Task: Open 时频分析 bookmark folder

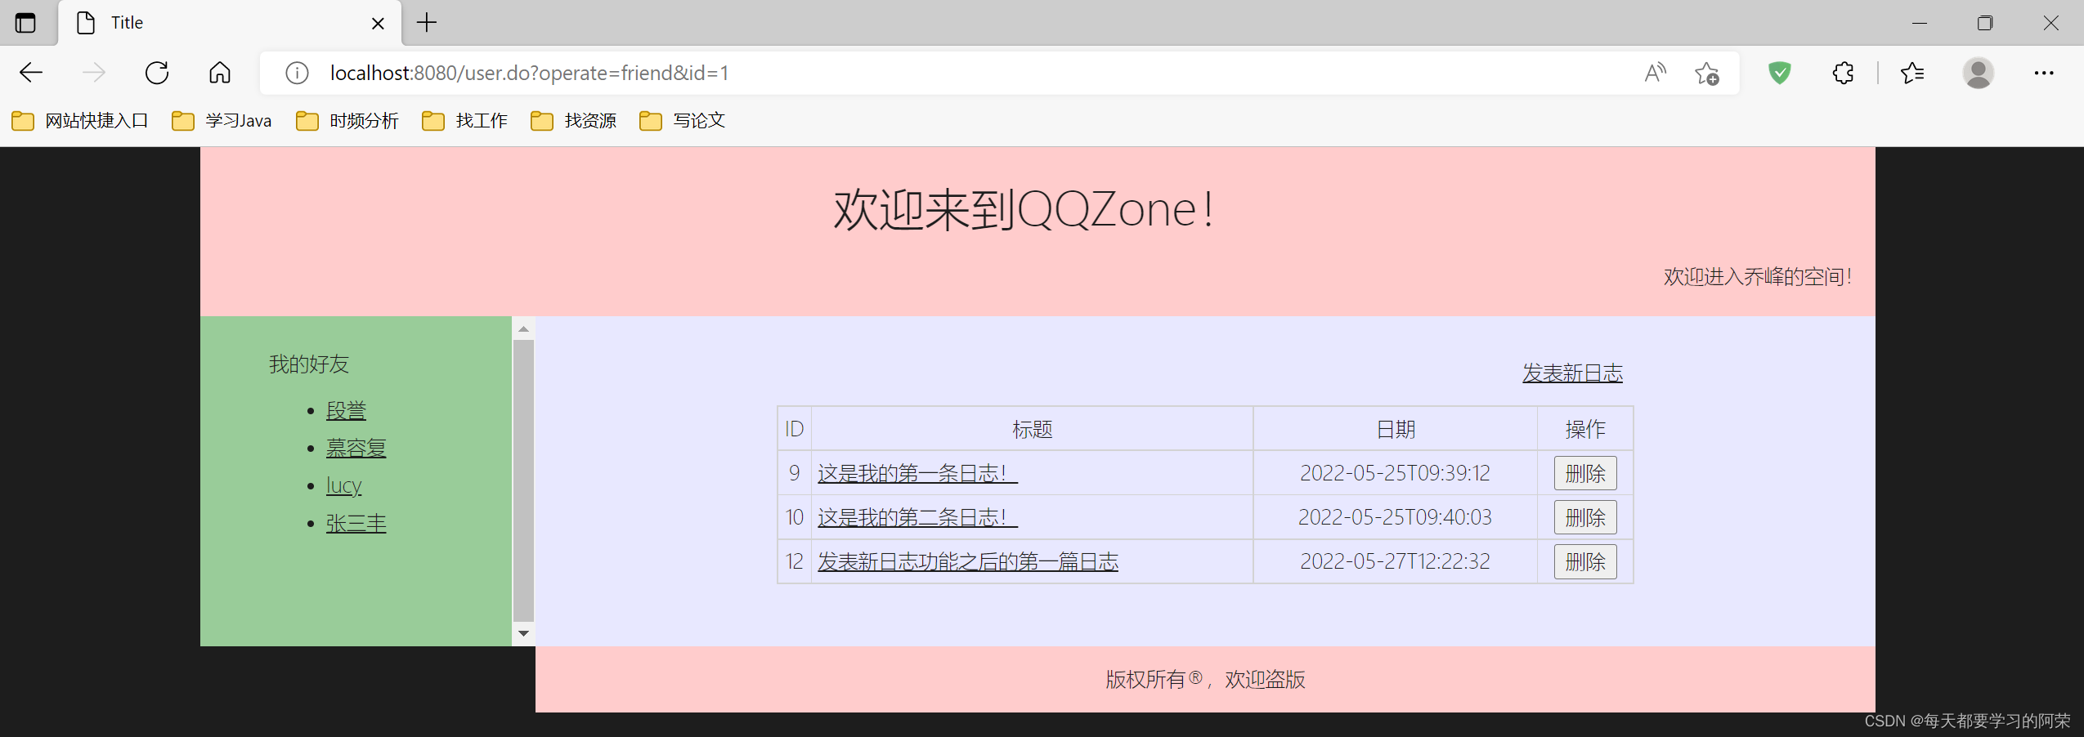Action: click(x=347, y=121)
